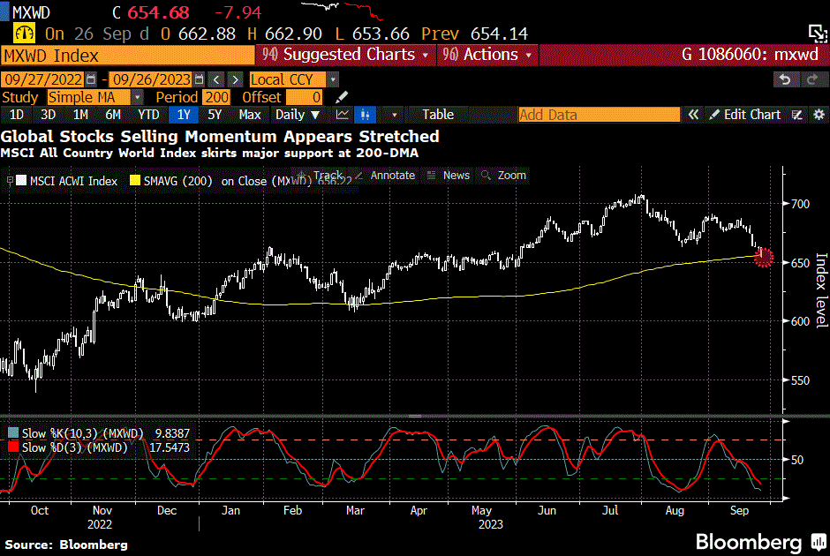Pop out window using top-right icon
Viewport: 830px width, 556px height.
click(818, 34)
